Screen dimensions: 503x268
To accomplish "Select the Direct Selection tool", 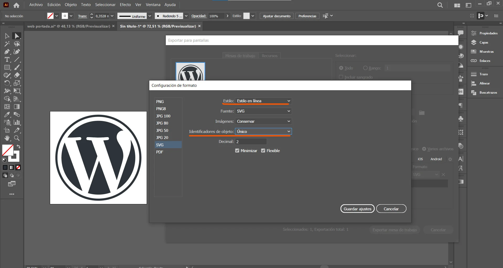I will (x=17, y=36).
